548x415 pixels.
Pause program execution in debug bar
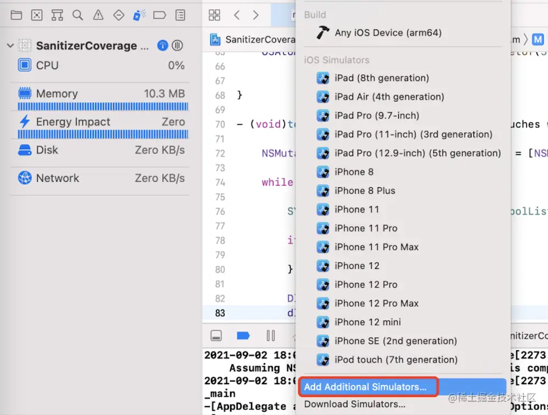[x=271, y=336]
